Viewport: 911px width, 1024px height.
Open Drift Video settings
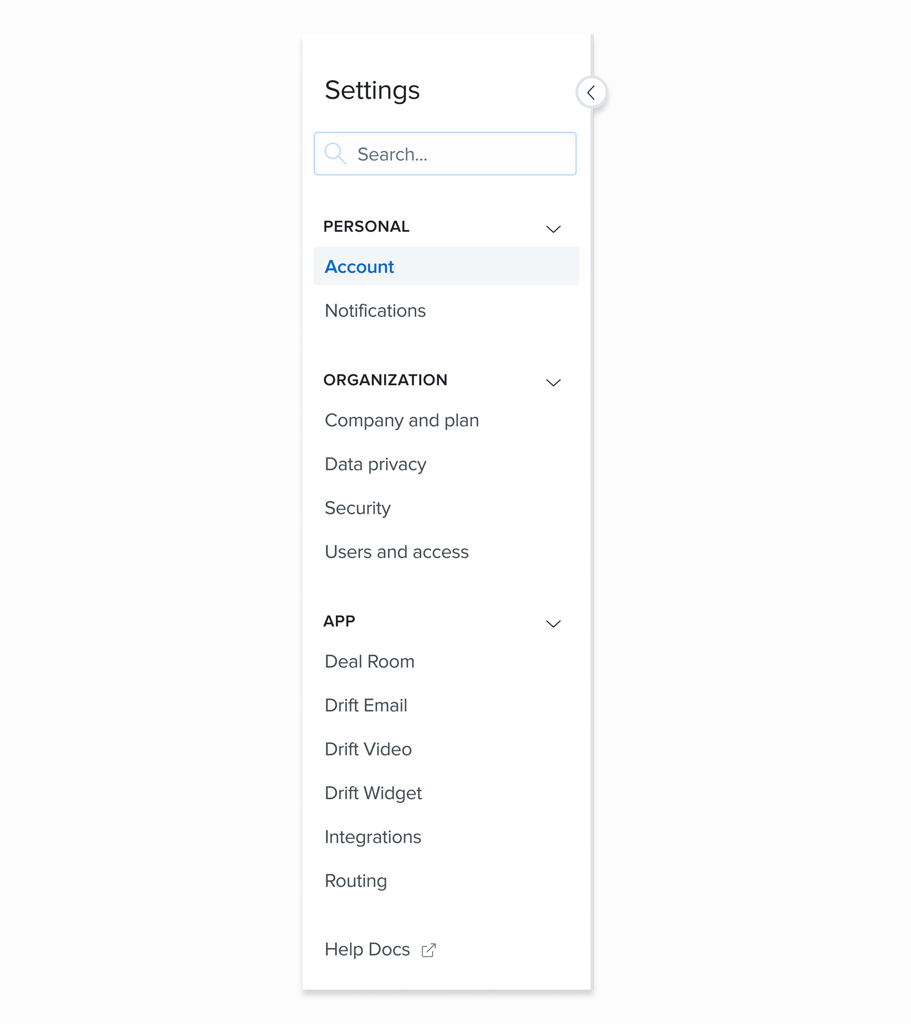[368, 749]
